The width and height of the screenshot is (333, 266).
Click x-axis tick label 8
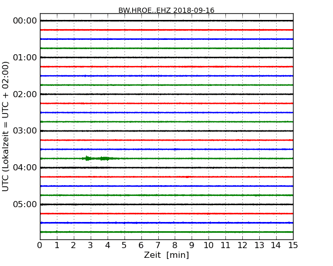click(175, 246)
